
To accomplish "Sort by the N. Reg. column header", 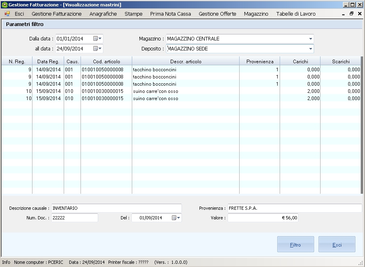I will [17, 61].
